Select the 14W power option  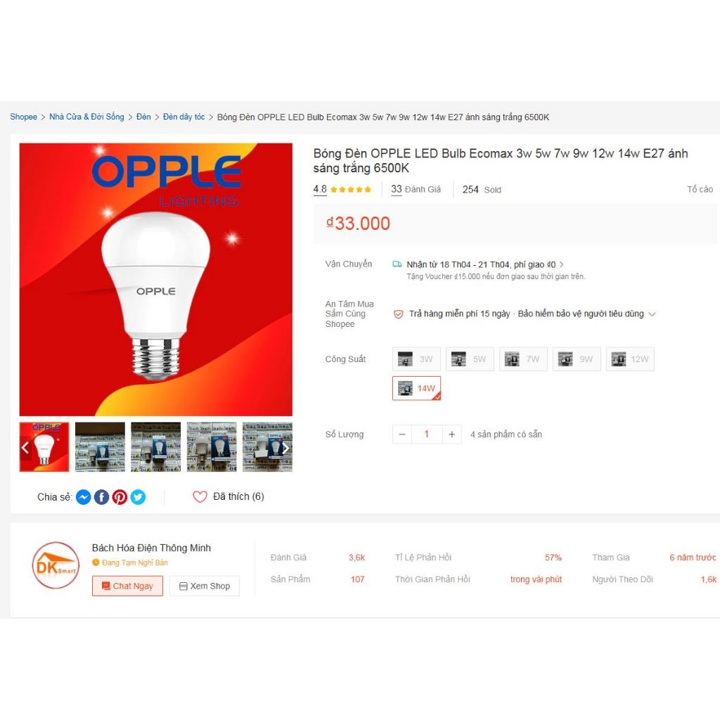click(x=416, y=388)
